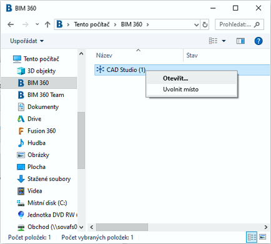Click the BIM 360 title bar icon
This screenshot has height=244, width=271.
point(9,8)
